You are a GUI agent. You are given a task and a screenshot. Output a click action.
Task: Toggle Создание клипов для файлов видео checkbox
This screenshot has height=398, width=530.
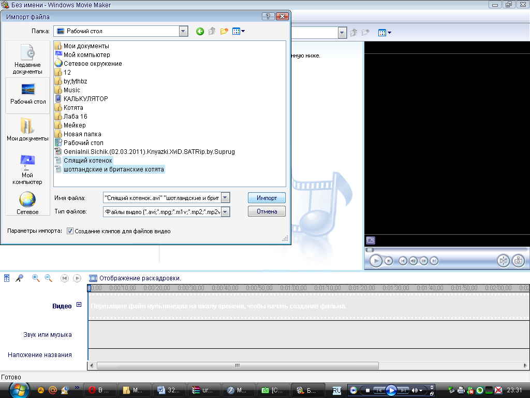pyautogui.click(x=70, y=231)
